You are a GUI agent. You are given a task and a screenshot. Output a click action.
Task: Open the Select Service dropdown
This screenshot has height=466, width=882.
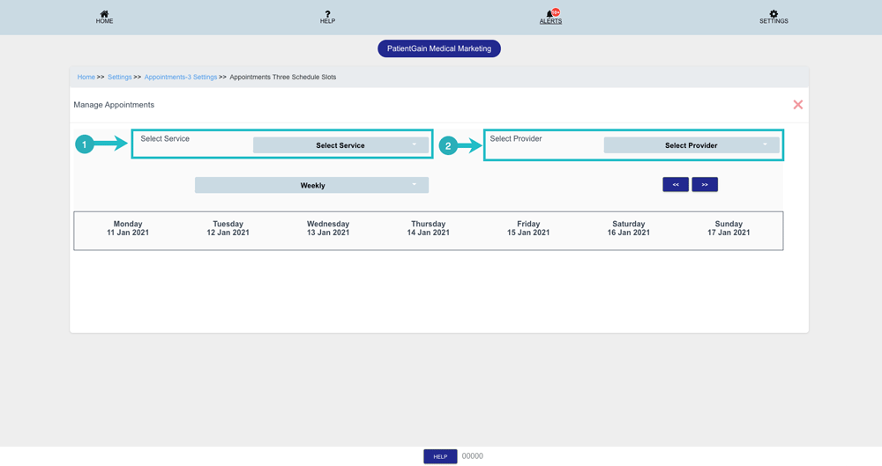[x=340, y=145]
